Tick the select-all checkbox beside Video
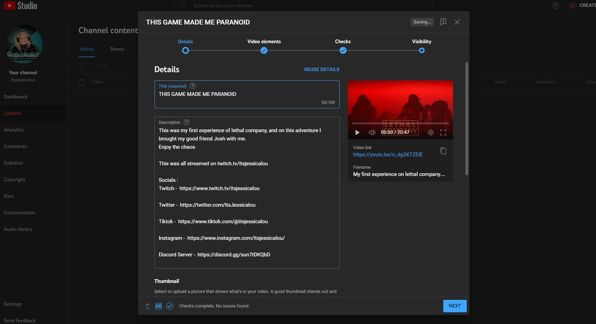596x324 pixels. click(81, 82)
